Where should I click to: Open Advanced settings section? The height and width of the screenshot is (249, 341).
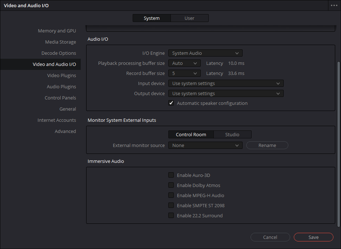click(65, 132)
